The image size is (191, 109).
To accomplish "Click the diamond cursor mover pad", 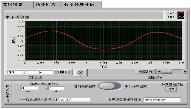I will point(81,73).
